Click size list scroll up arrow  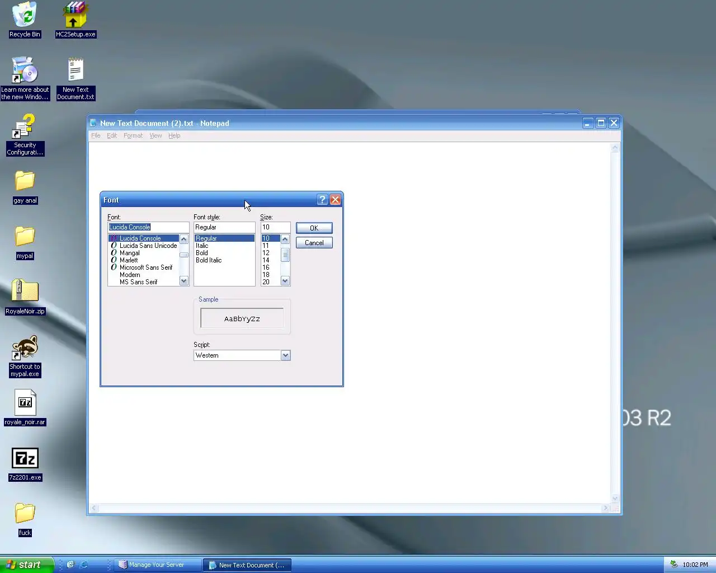285,239
